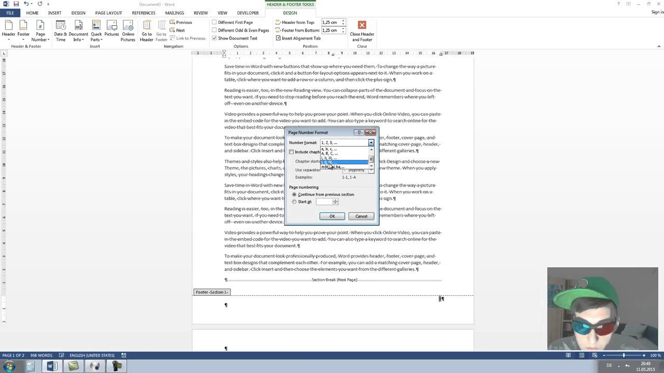664x373 pixels.
Task: Click the help button in Page Number Format dialog
Action: [359, 132]
